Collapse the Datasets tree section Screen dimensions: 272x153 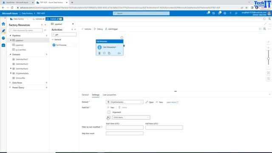(10, 54)
